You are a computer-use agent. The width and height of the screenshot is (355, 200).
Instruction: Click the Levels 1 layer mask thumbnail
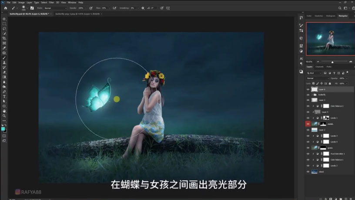(326, 118)
